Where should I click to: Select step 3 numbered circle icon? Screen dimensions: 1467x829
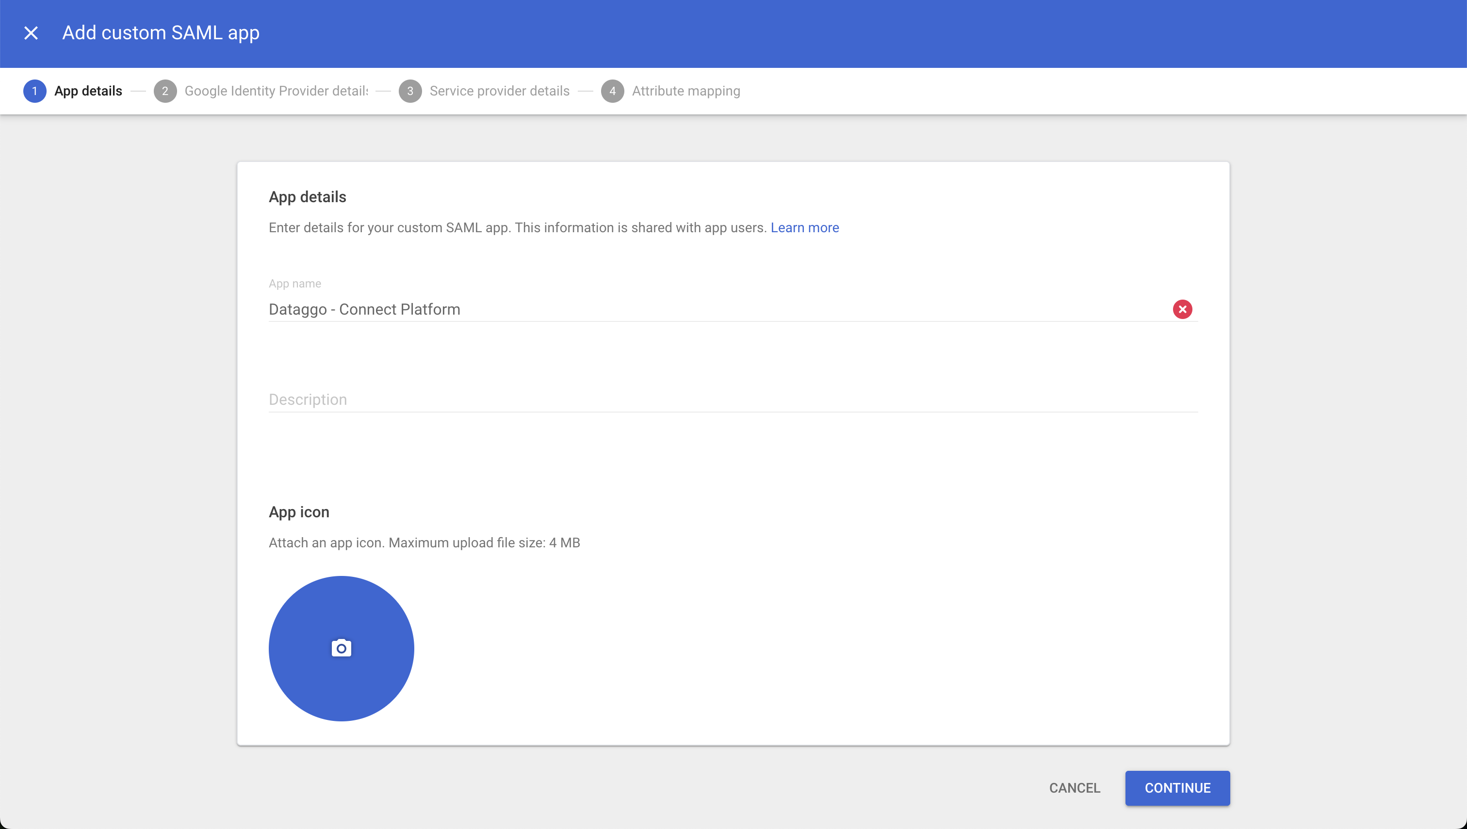click(410, 91)
